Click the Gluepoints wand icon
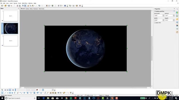This screenshot has width=179, height=100. point(48,93)
